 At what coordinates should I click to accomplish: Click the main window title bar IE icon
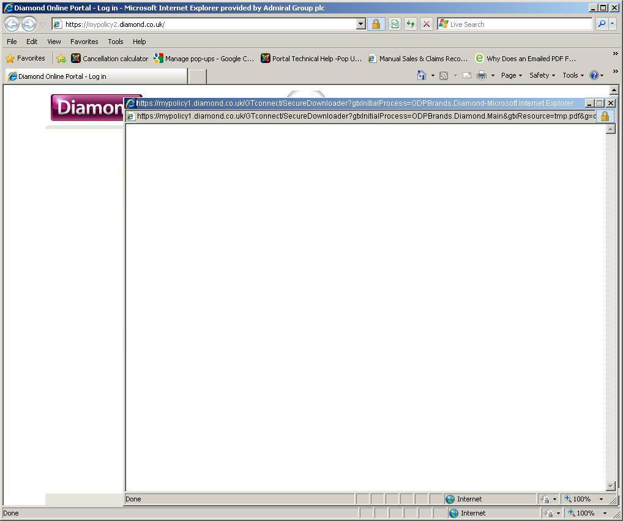click(8, 8)
